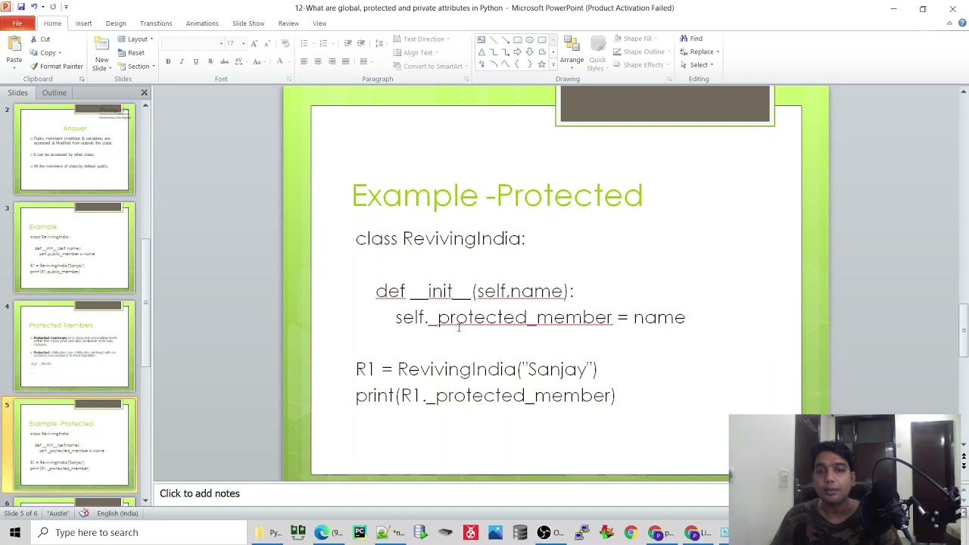Align text to the left

click(304, 61)
